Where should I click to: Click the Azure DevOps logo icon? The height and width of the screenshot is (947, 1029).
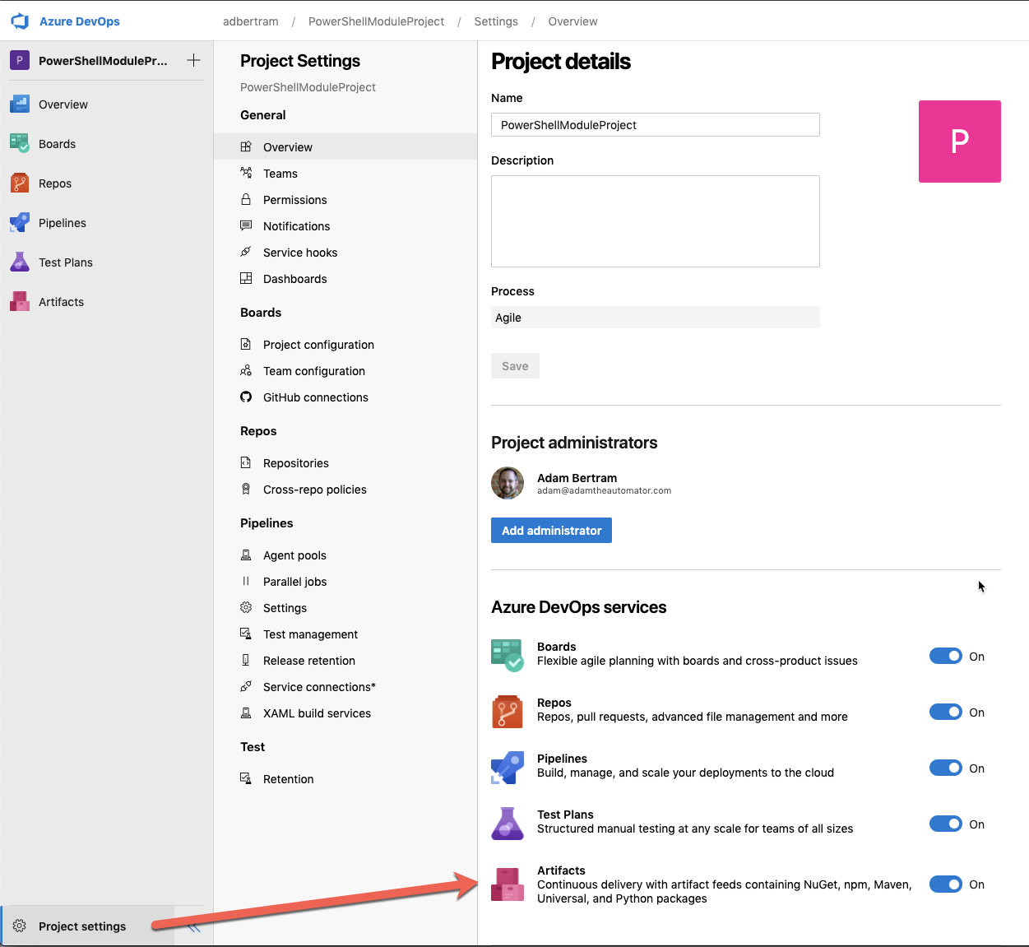click(20, 21)
